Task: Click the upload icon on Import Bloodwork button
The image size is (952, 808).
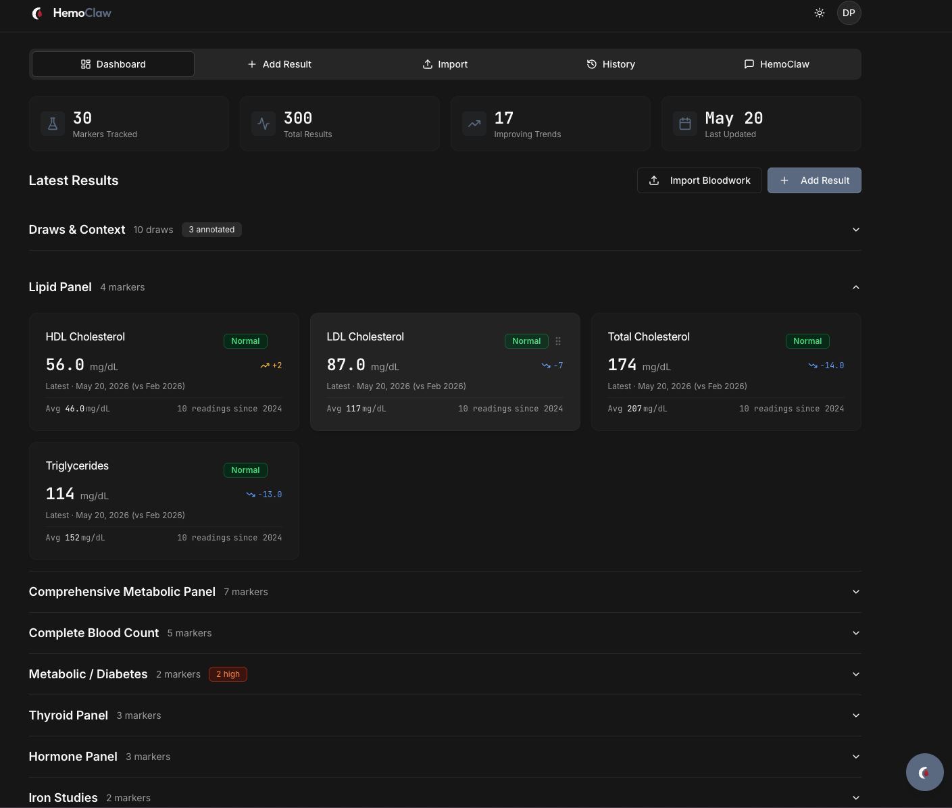Action: coord(654,180)
